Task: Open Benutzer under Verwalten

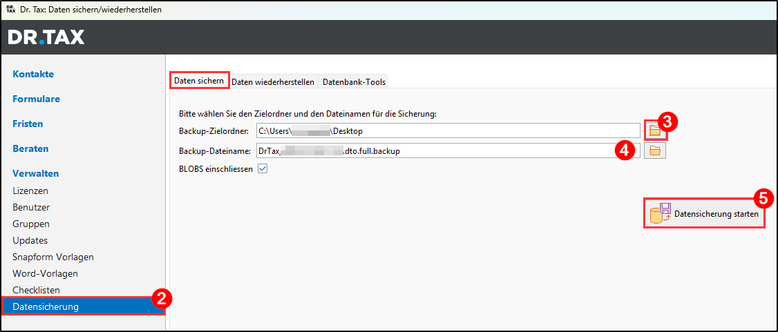Action: coord(31,207)
